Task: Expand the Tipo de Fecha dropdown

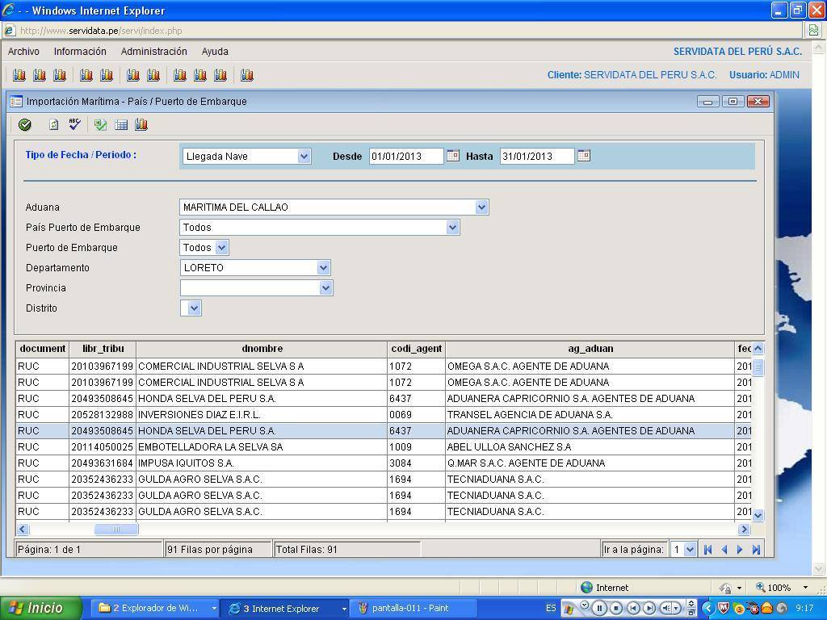Action: [x=304, y=157]
